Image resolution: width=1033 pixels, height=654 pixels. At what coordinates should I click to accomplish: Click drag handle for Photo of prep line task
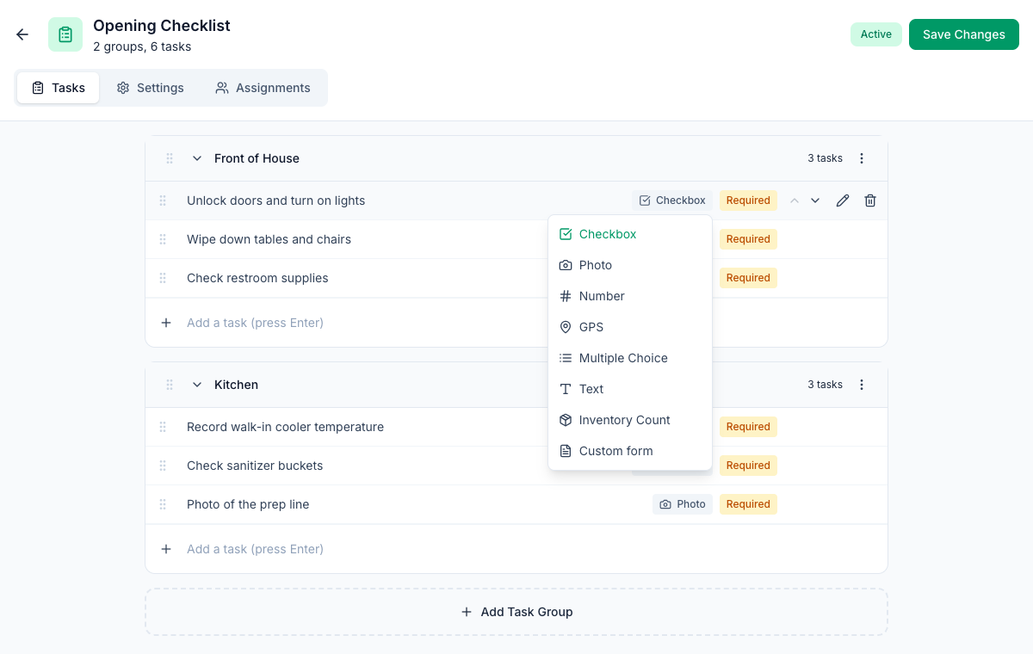[x=163, y=504]
